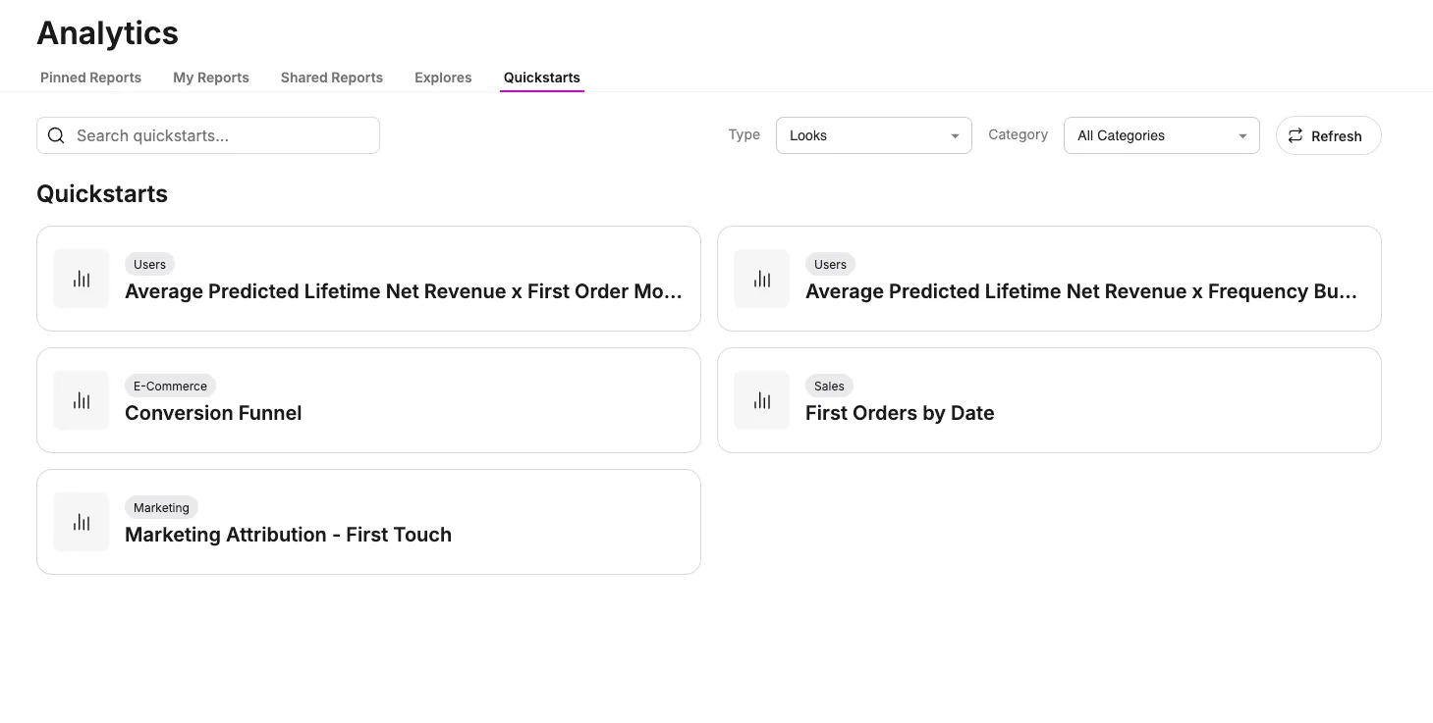Click the circular arrows icon in Refresh button
This screenshot has width=1433, height=723.
1295,135
